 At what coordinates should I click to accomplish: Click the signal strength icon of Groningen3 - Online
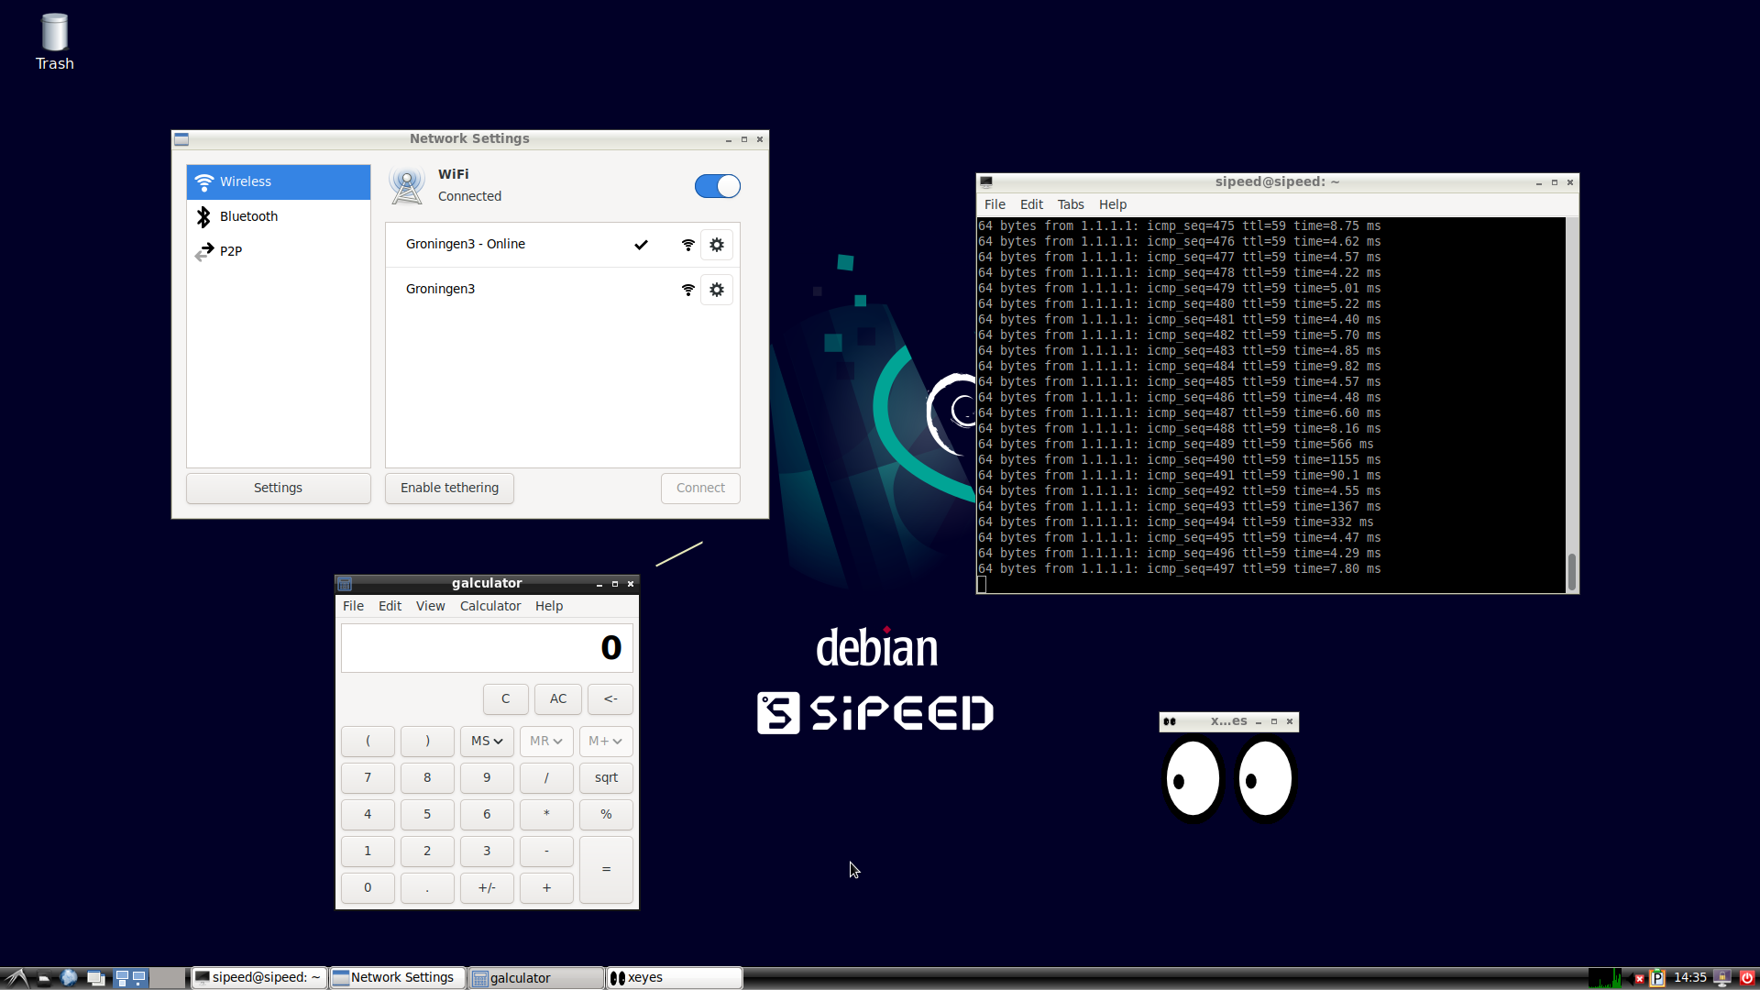[687, 245]
